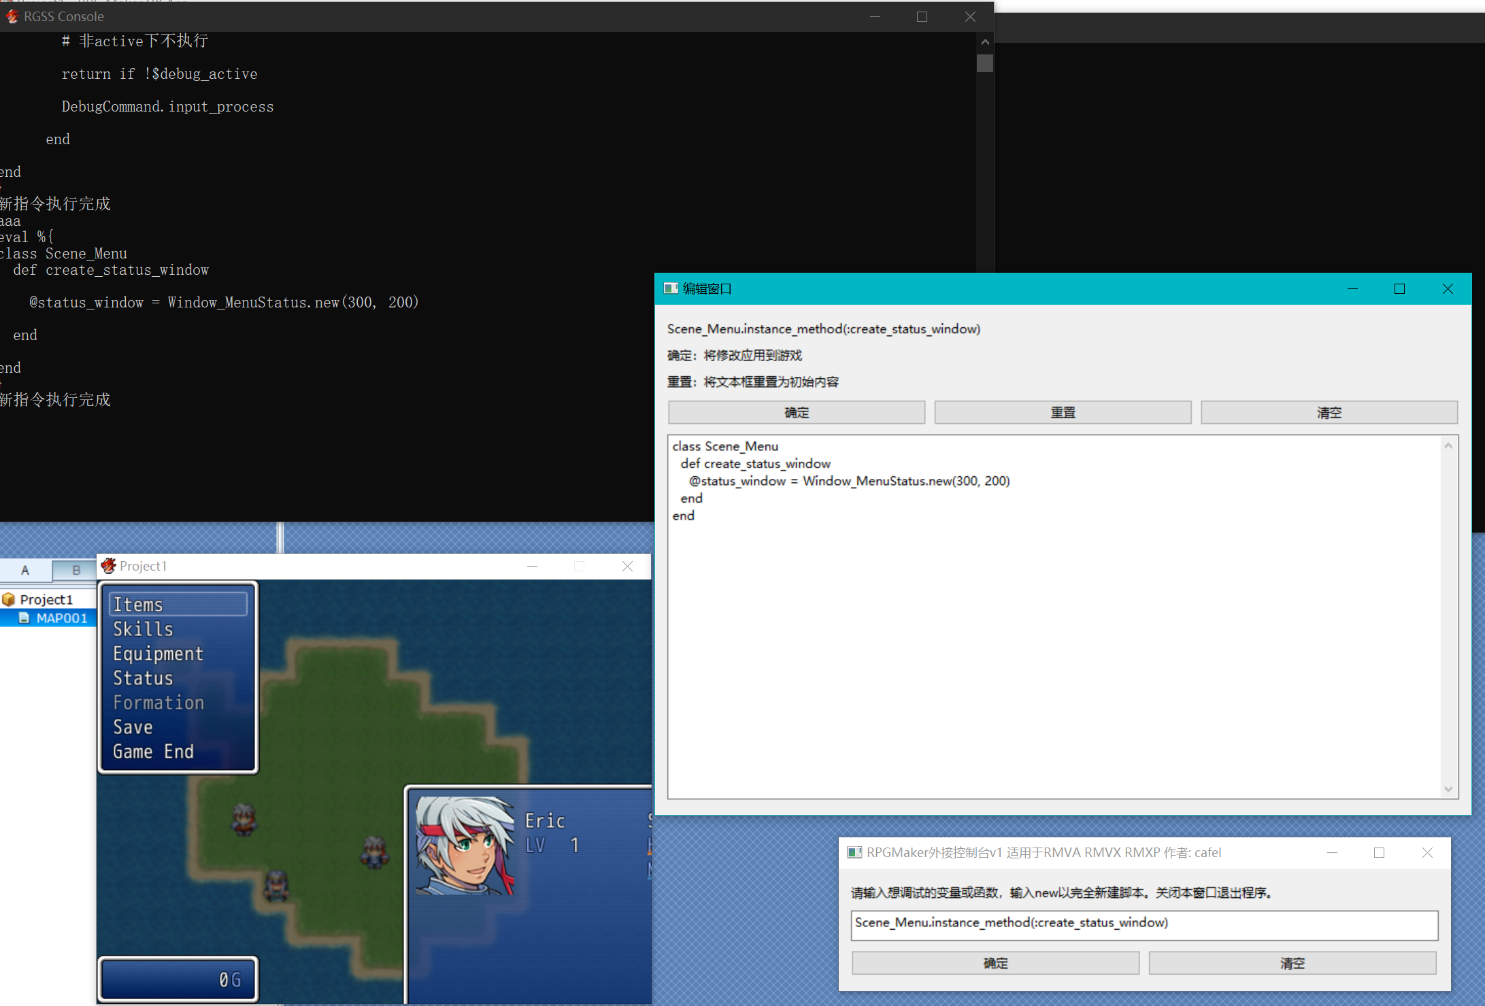Click the RPGMaker外接控制台 title bar icon
Image resolution: width=1485 pixels, height=1006 pixels.
(x=855, y=852)
